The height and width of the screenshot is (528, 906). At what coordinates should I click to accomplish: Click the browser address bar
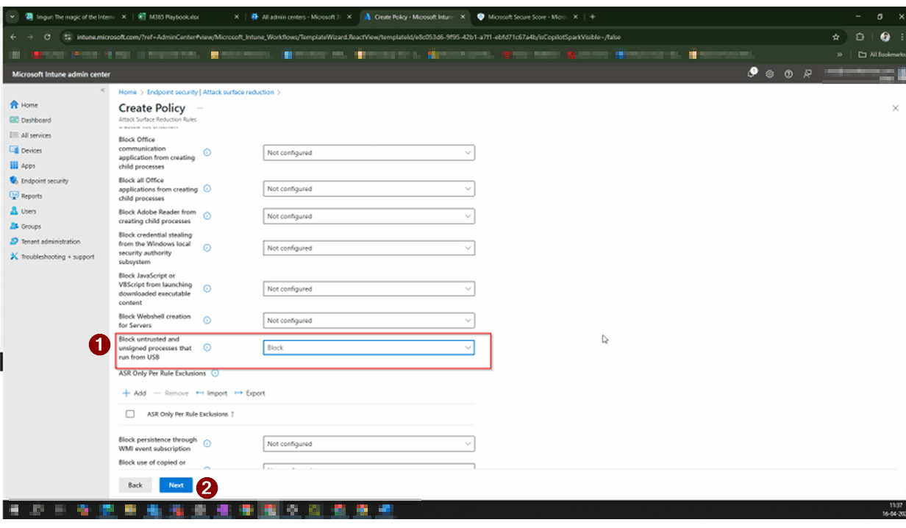441,36
